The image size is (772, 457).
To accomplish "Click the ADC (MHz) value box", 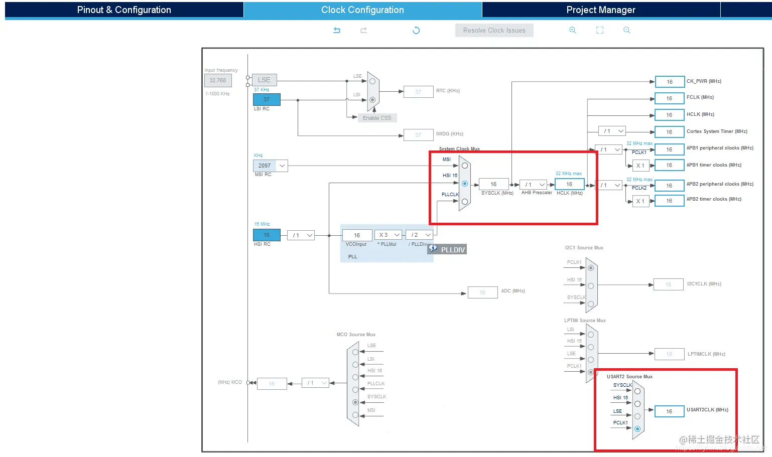I will point(482,292).
